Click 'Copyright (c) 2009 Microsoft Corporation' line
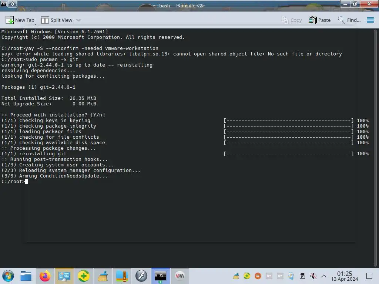This screenshot has height=284, width=379. point(93,37)
